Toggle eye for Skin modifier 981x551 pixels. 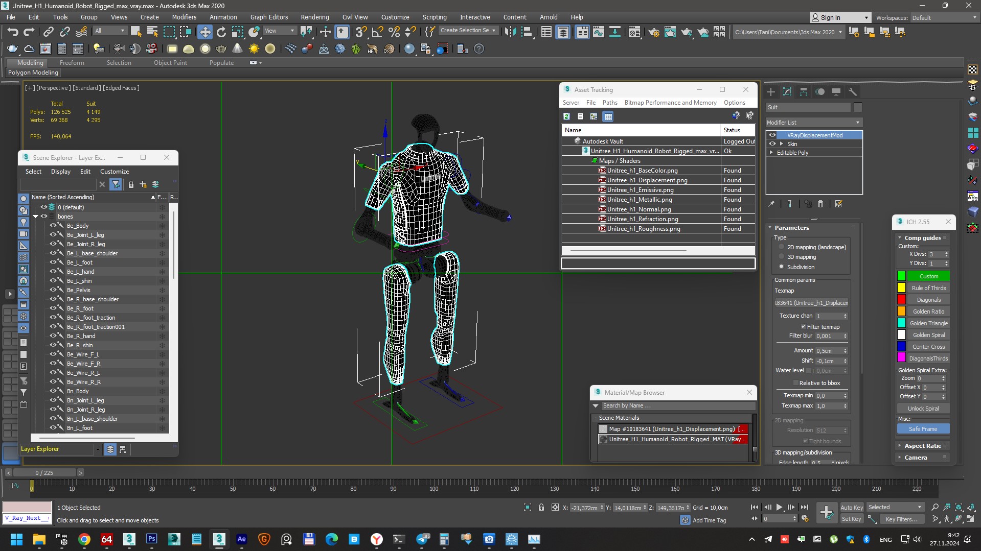tap(772, 144)
